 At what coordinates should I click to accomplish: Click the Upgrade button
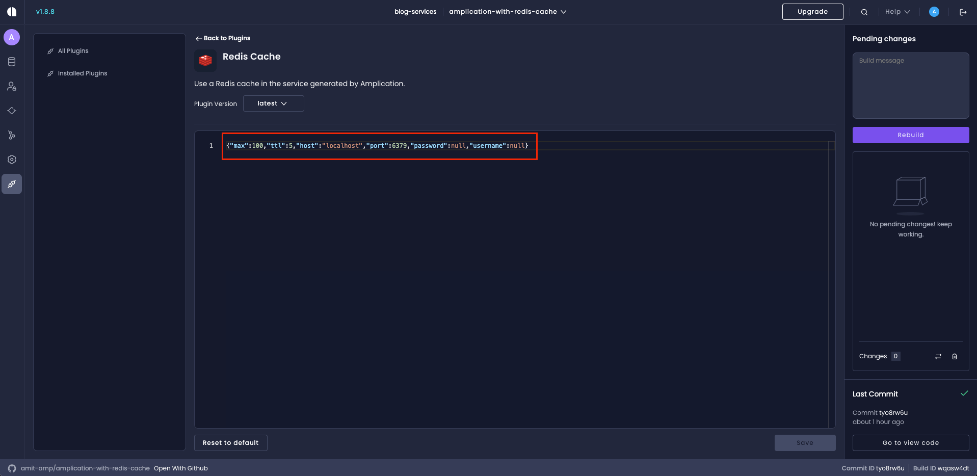[x=812, y=12]
